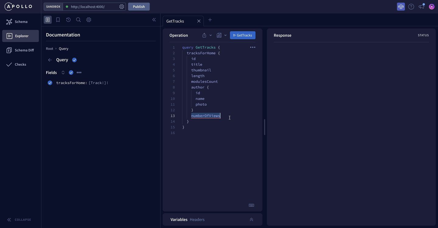Sort the Fields list with the sort arrows
The width and height of the screenshot is (438, 228).
click(x=63, y=73)
